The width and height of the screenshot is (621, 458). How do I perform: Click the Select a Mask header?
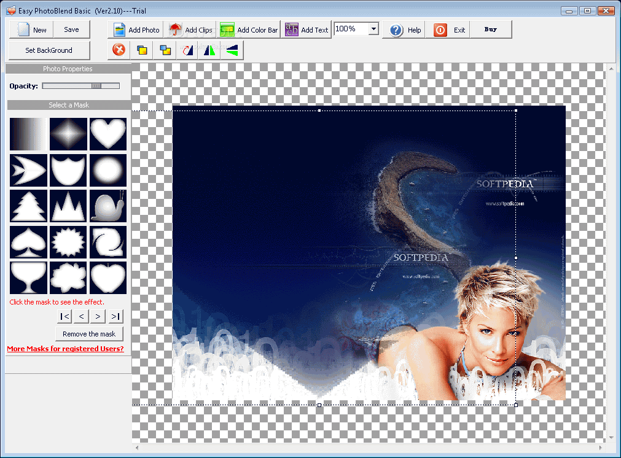[x=69, y=105]
